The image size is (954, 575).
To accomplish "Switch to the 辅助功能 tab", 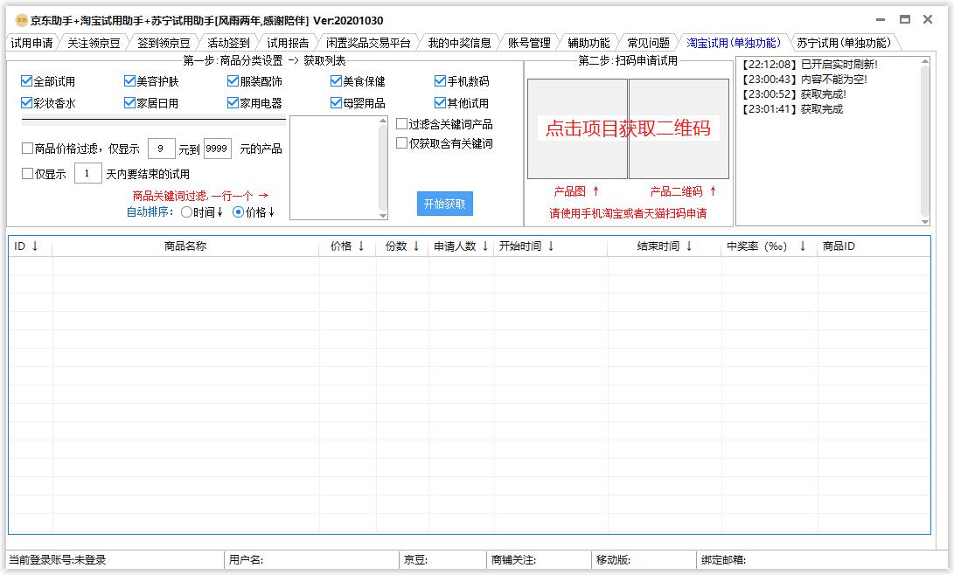I will [588, 43].
